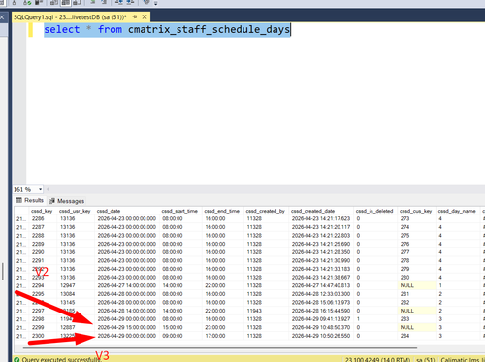This screenshot has width=485, height=362.
Task: Open the toolbar overflow options arrow
Action: pos(156,3)
